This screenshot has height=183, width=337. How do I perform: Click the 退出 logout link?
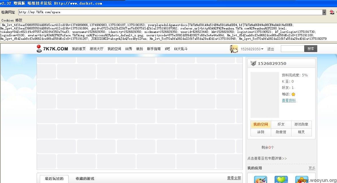pos(271,49)
